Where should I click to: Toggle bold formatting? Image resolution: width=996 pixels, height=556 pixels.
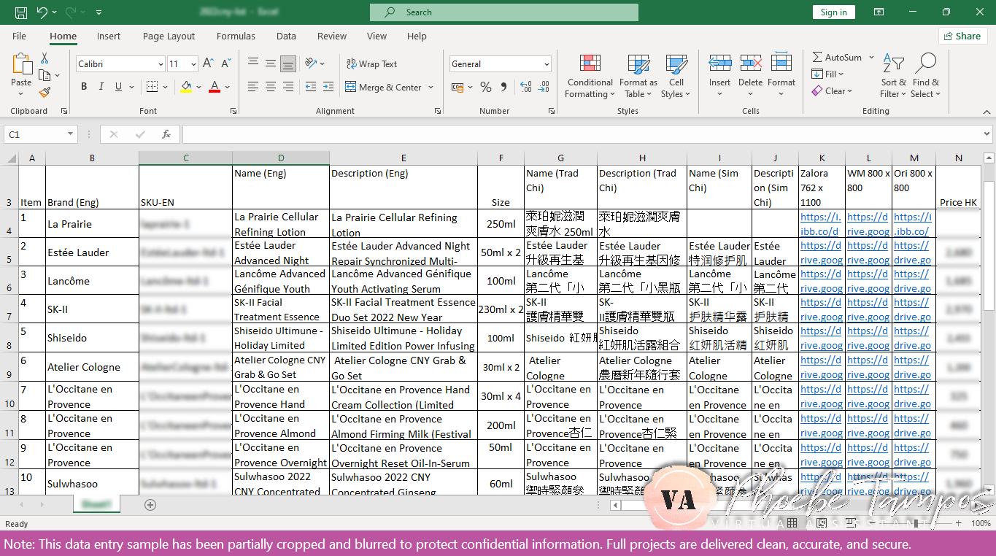tap(84, 86)
